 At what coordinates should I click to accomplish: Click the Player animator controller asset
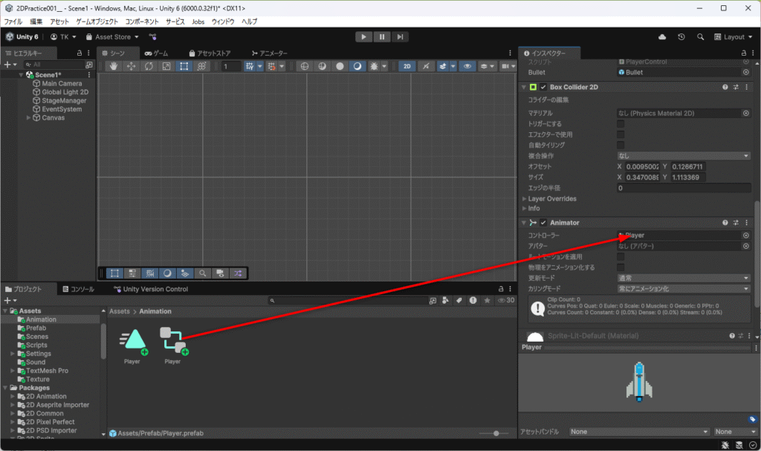coord(173,343)
